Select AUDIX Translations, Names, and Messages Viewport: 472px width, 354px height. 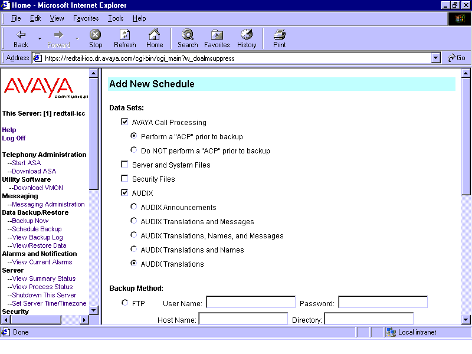pos(134,235)
